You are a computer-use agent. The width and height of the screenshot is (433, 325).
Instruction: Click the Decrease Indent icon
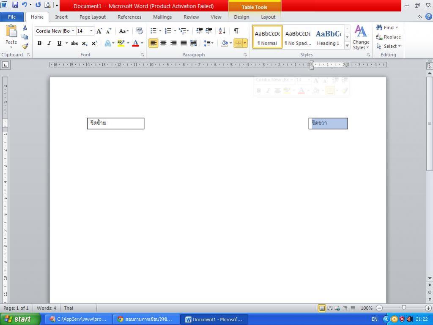[200, 31]
